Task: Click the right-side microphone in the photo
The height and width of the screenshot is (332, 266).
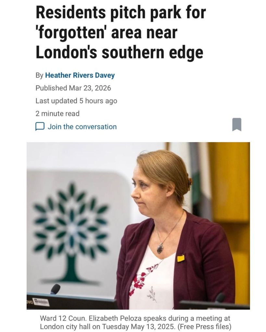Action: (x=220, y=297)
